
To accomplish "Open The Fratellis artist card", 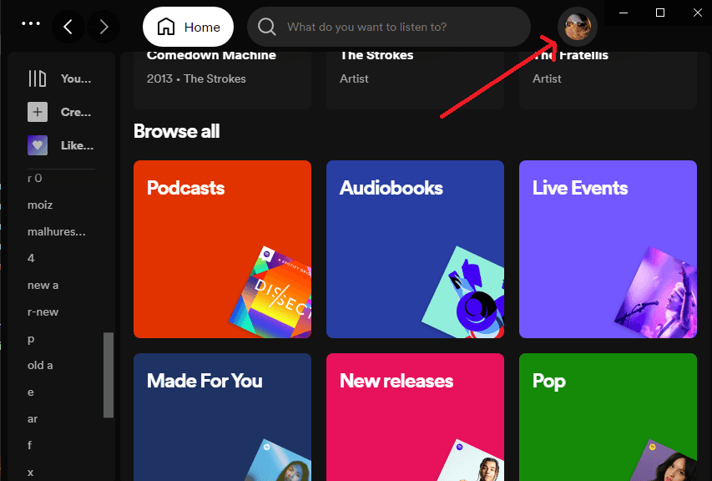I will coord(608,80).
